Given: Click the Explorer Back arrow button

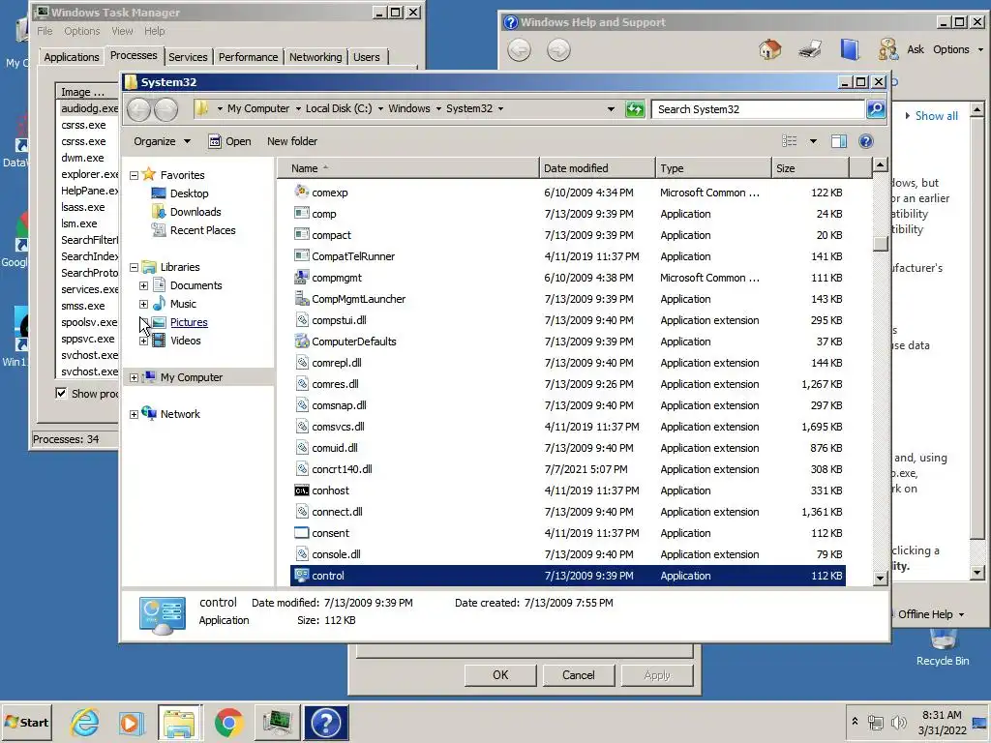Looking at the screenshot, I should pyautogui.click(x=139, y=109).
